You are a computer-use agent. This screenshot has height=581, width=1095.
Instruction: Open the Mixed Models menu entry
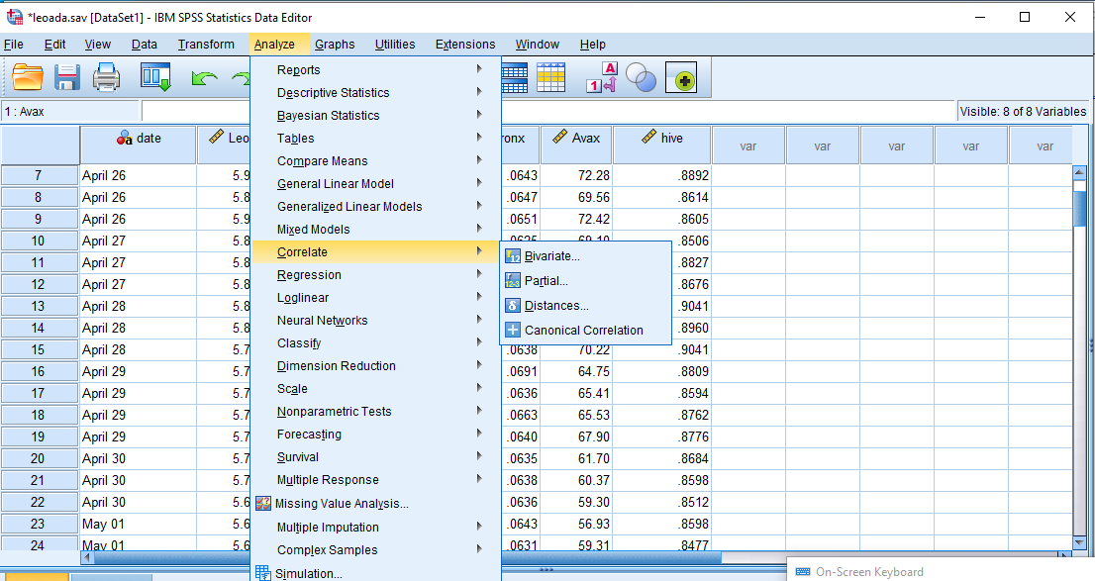(x=375, y=229)
